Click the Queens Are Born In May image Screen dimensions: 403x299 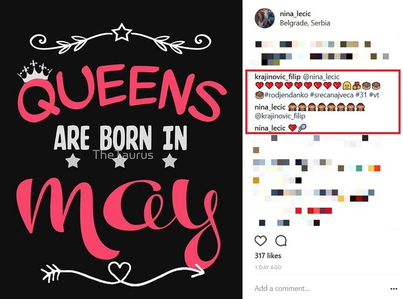(121, 149)
